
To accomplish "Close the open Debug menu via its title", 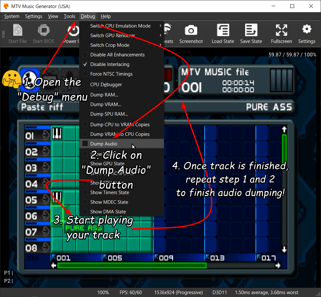I will point(88,16).
